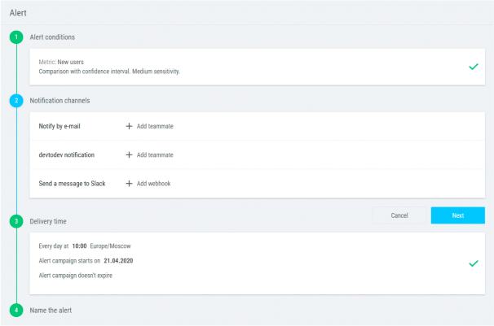Click the step 2 circle icon
This screenshot has width=494, height=326.
(x=15, y=101)
